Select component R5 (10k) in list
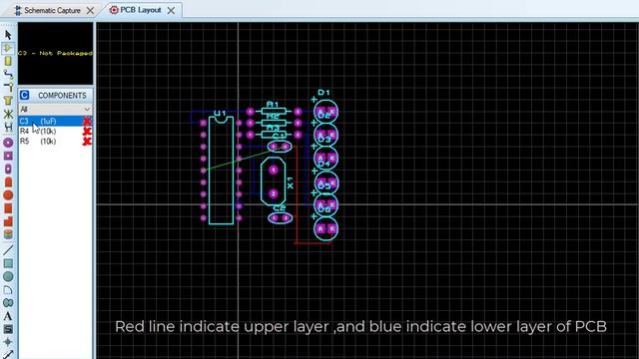Screen dimensions: 639x359 tap(56, 142)
